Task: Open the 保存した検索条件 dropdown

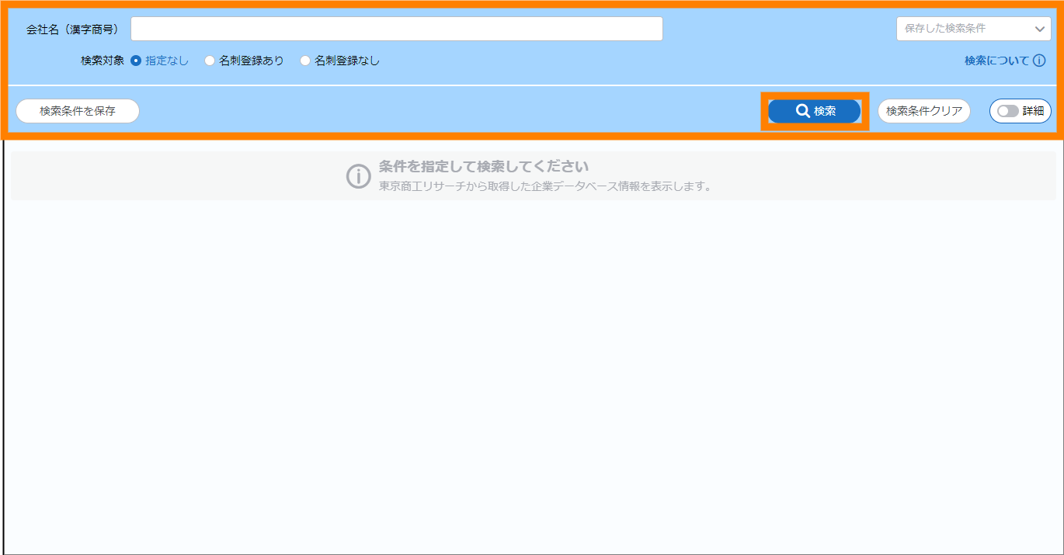Action: pyautogui.click(x=965, y=29)
